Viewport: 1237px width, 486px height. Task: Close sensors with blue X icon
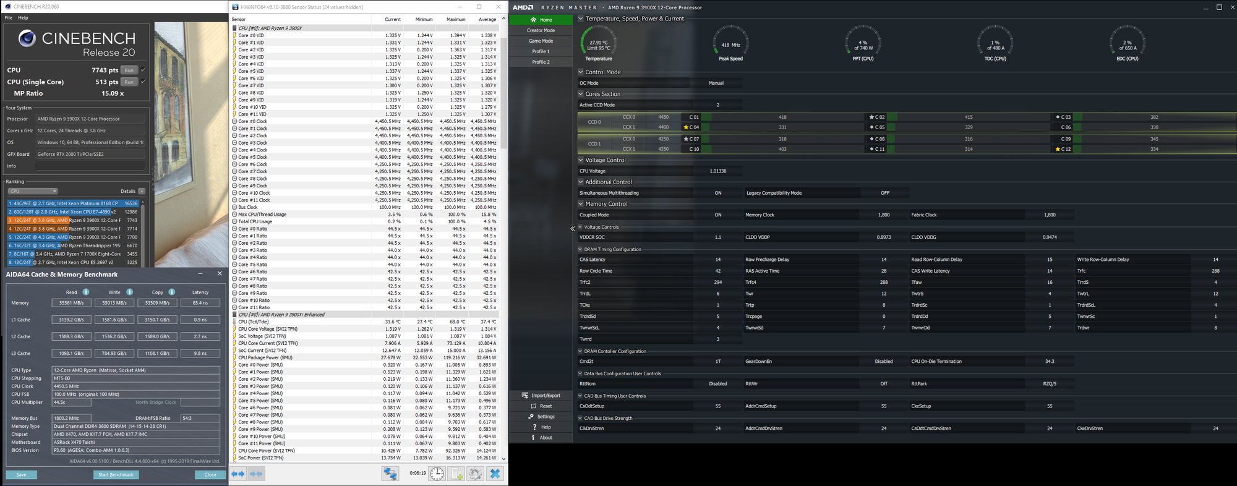[495, 474]
